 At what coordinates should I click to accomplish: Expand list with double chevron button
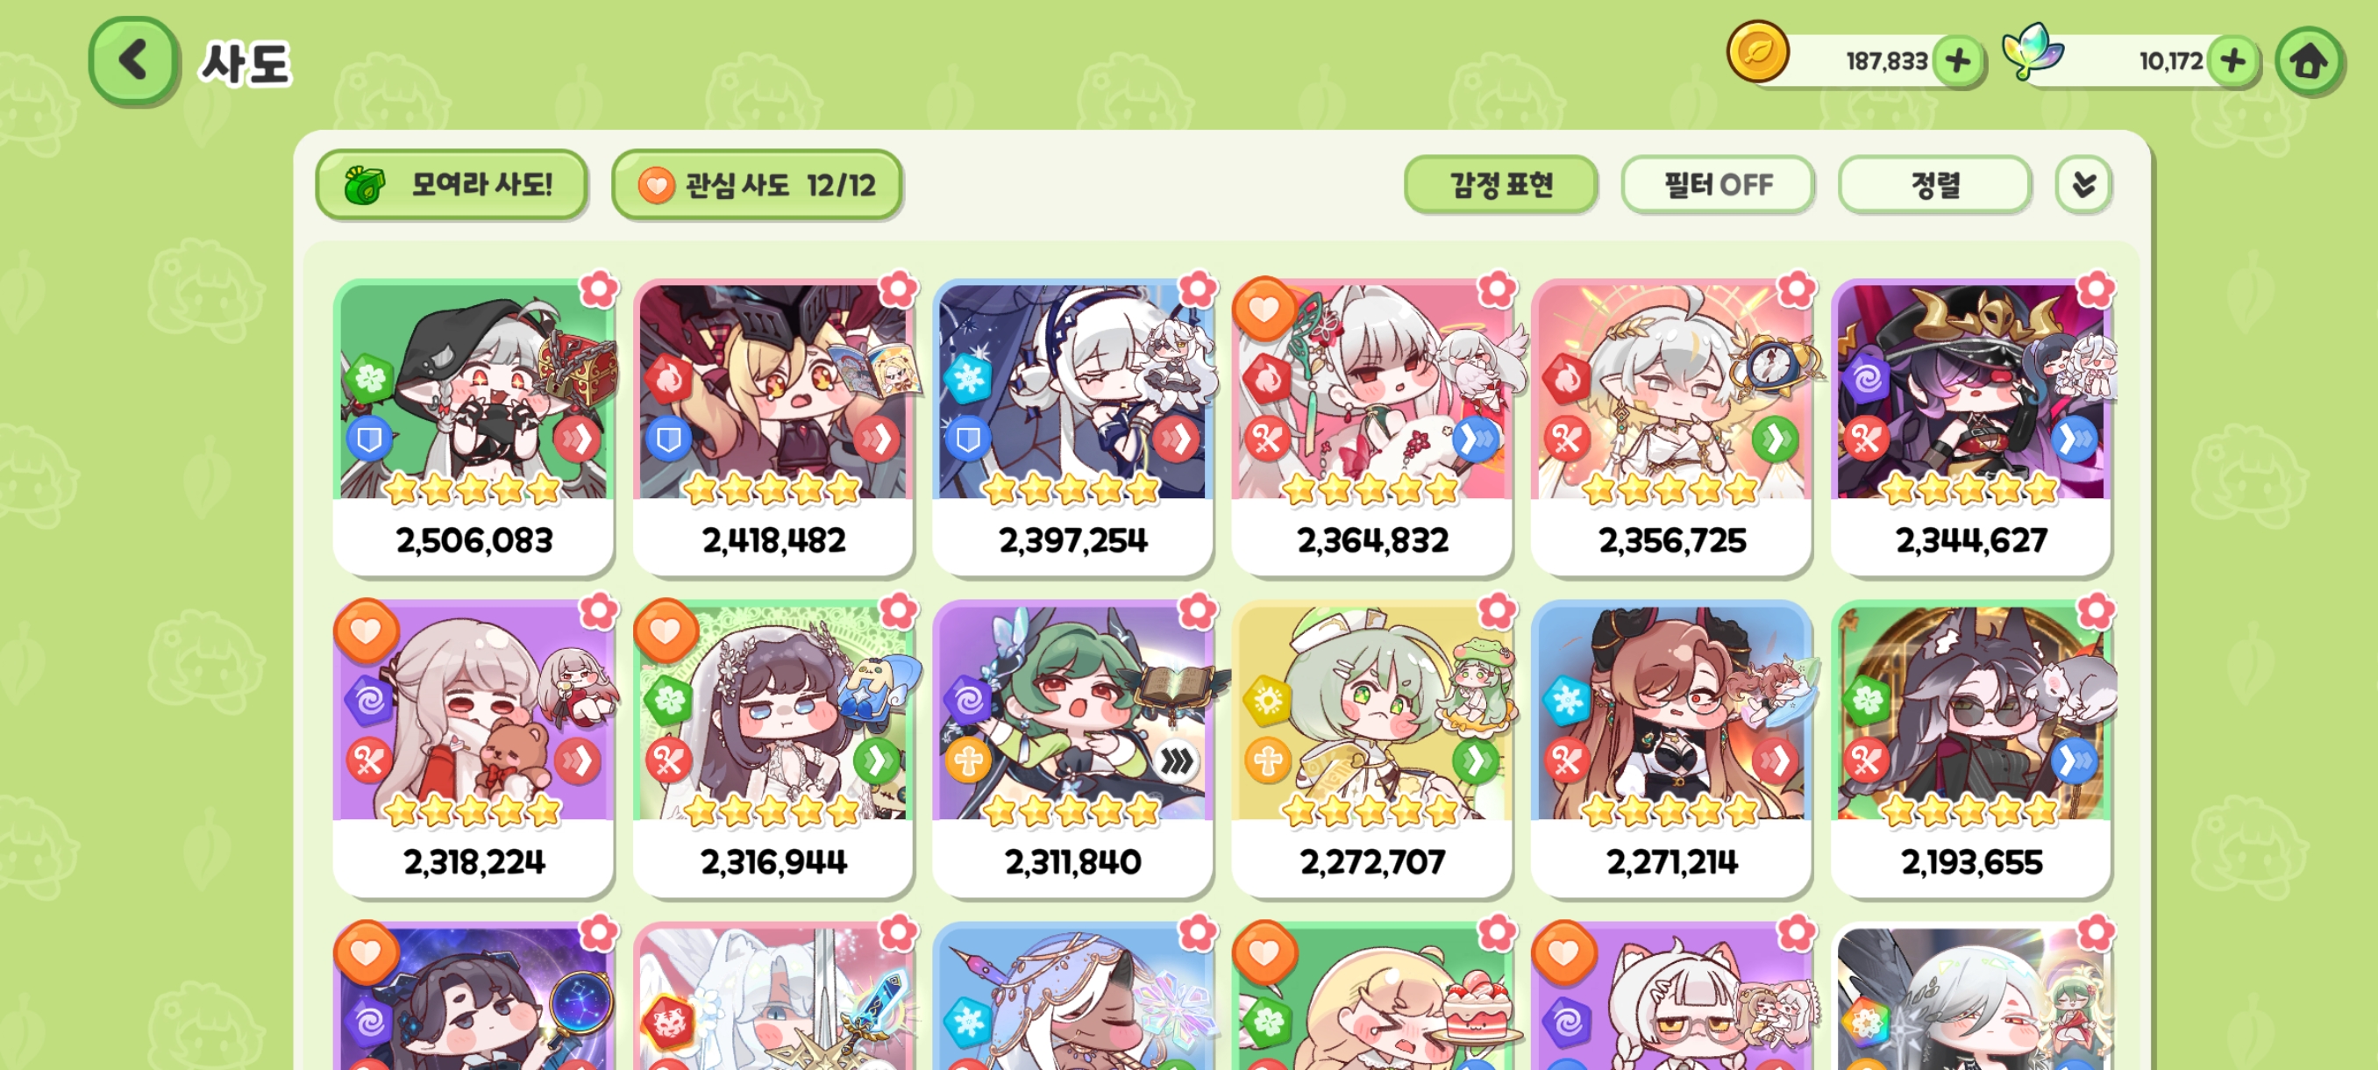pos(2083,185)
